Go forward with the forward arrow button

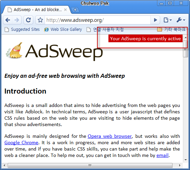(17, 20)
